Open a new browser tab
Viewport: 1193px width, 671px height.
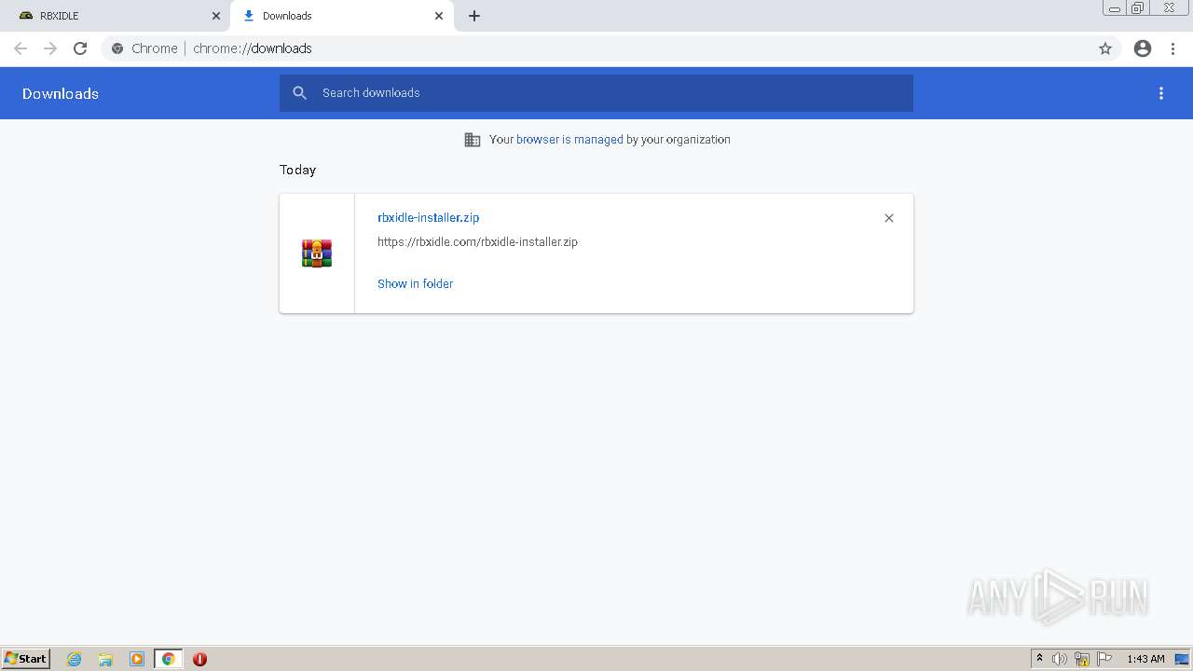pyautogui.click(x=474, y=16)
